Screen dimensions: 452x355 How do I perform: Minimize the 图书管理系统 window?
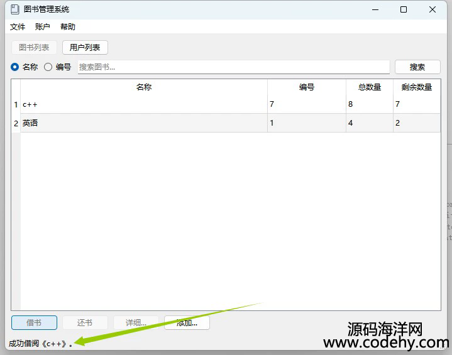(375, 9)
